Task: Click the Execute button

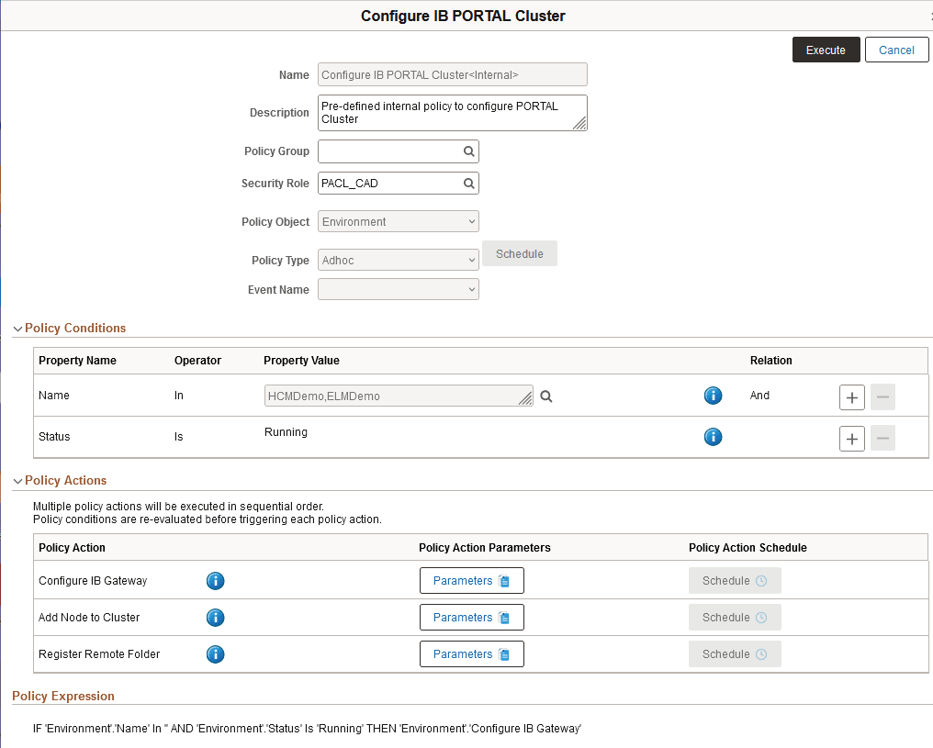Action: pyautogui.click(x=826, y=50)
